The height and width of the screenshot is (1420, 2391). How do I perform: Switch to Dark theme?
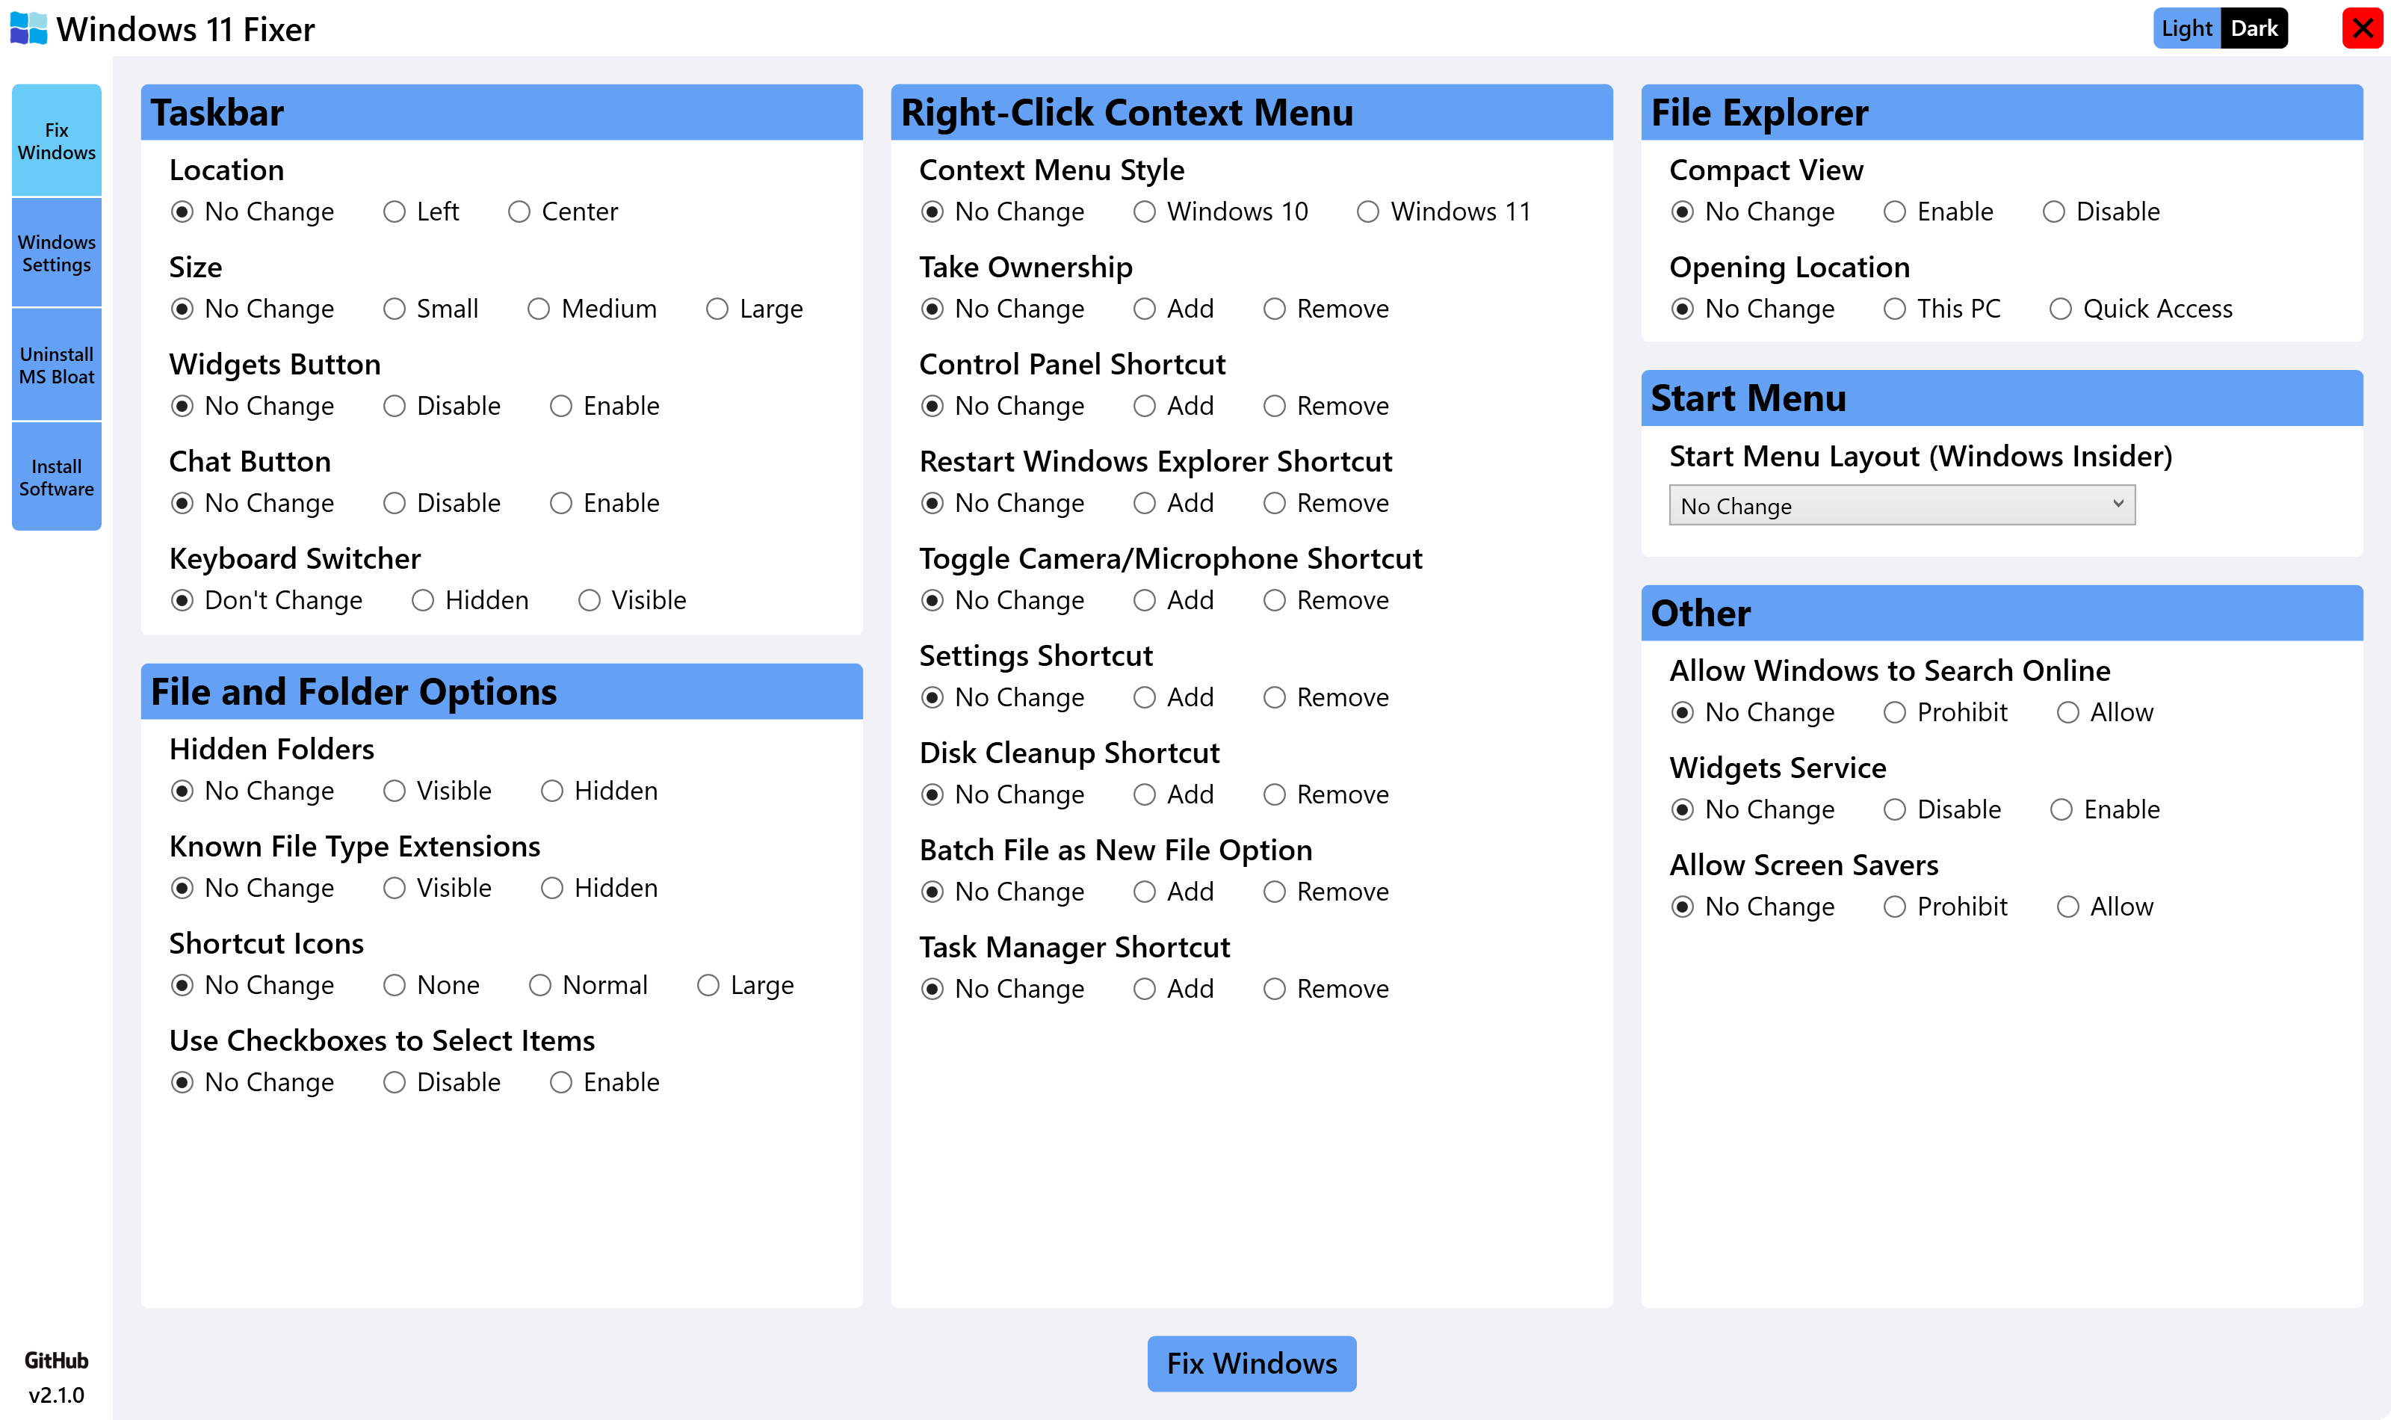click(x=2256, y=28)
